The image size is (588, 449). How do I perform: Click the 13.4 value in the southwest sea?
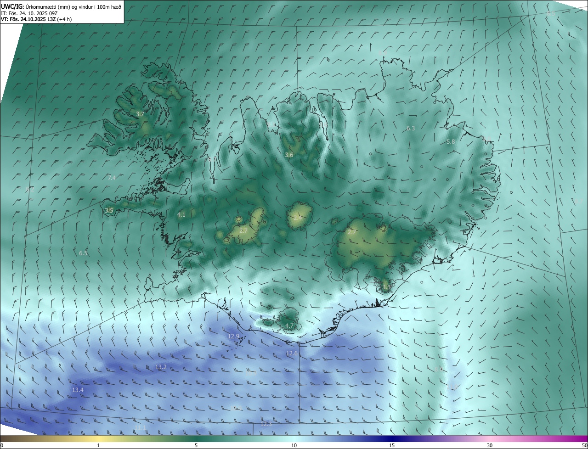pos(78,390)
